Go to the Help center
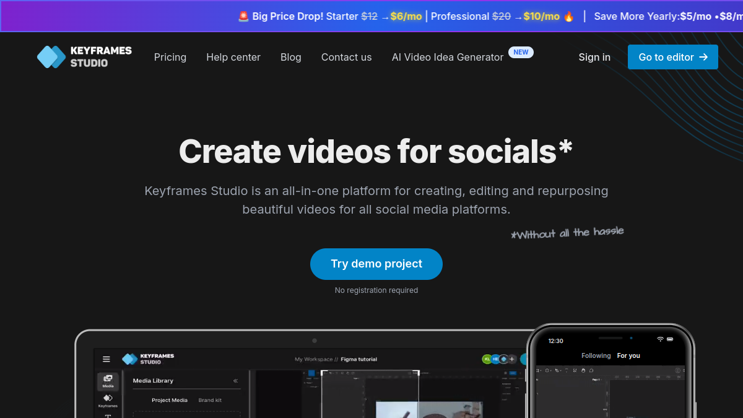The height and width of the screenshot is (418, 743). pos(233,57)
